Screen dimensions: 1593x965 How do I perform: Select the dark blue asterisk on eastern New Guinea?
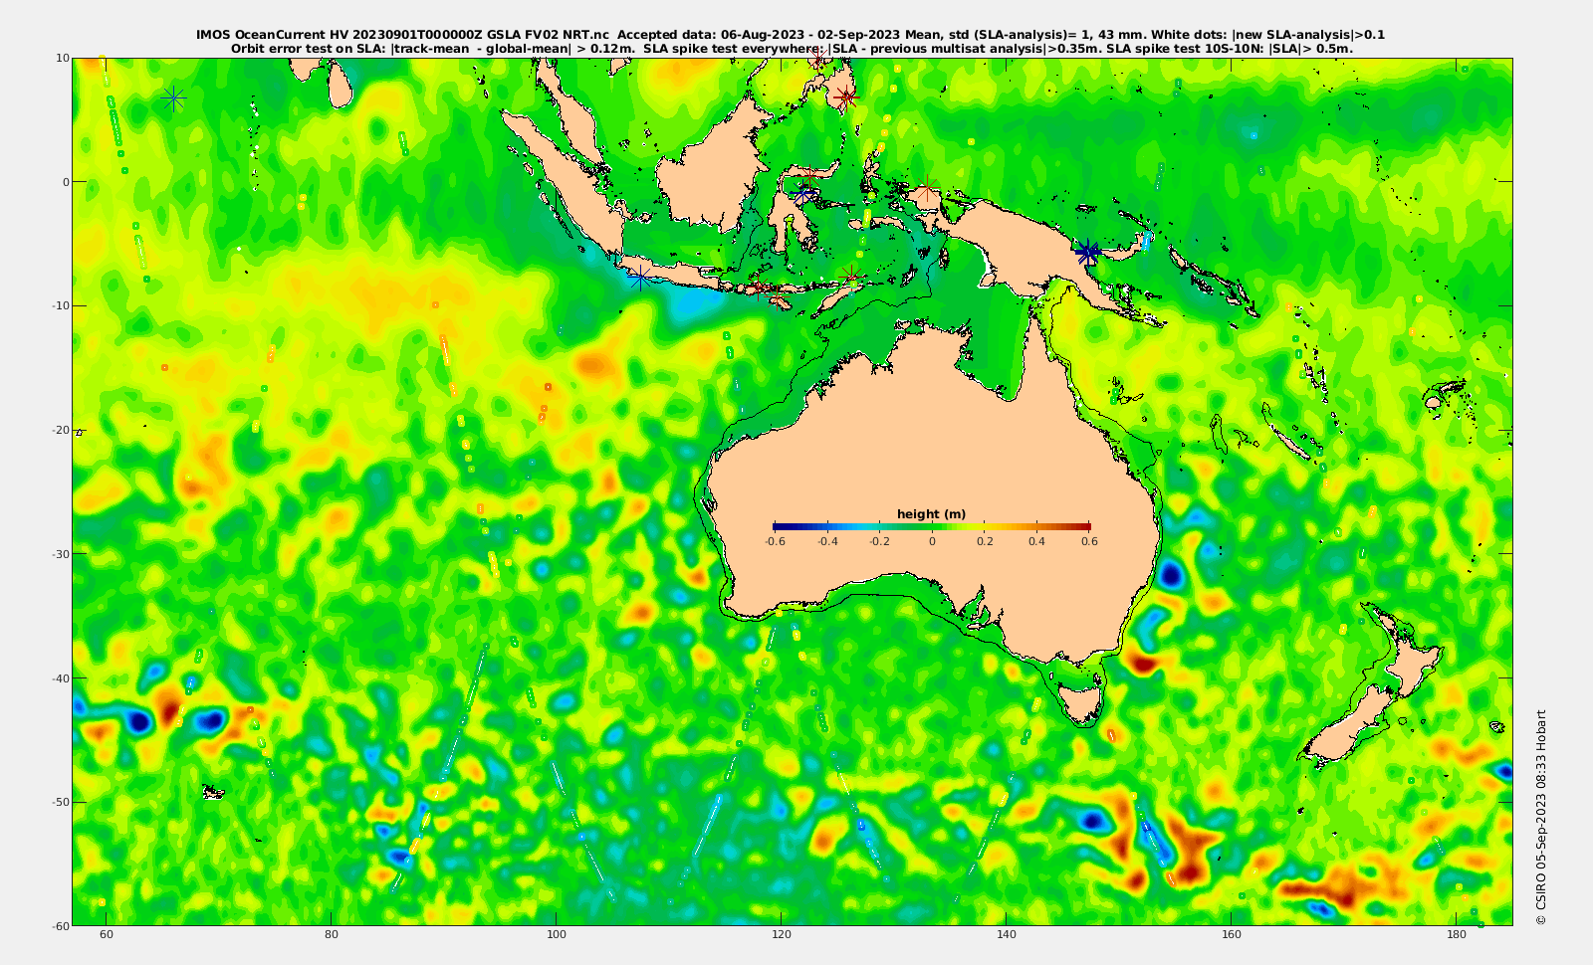point(1087,253)
